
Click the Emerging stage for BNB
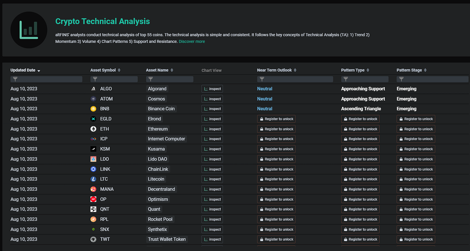pos(407,109)
